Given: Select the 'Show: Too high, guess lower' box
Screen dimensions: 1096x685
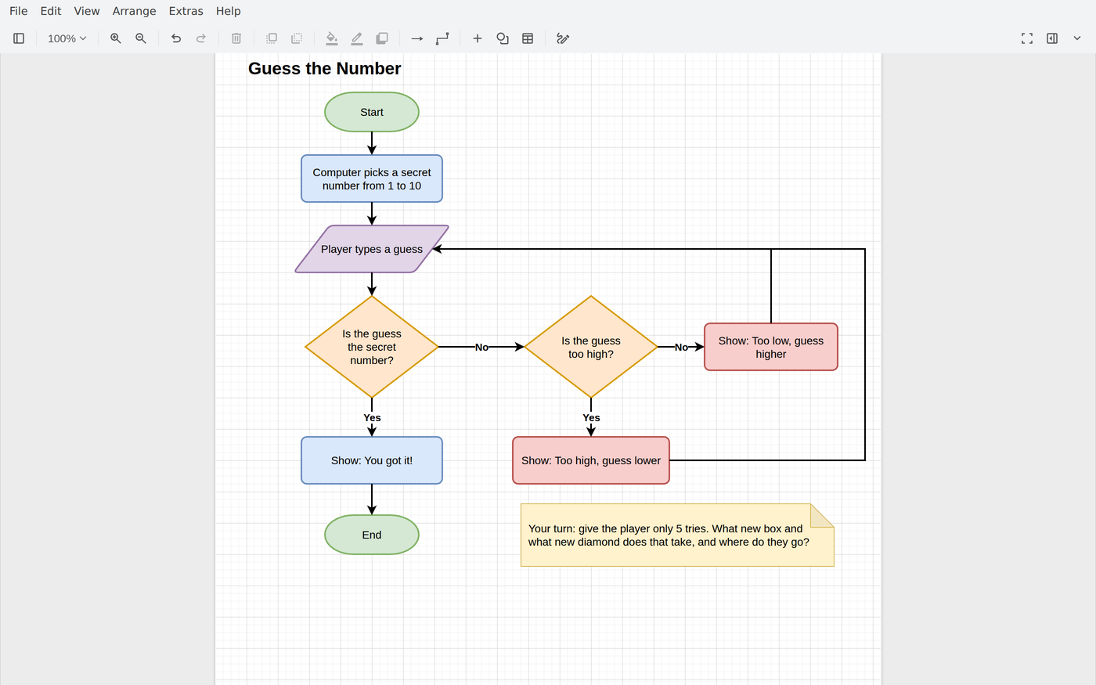Looking at the screenshot, I should [x=591, y=460].
